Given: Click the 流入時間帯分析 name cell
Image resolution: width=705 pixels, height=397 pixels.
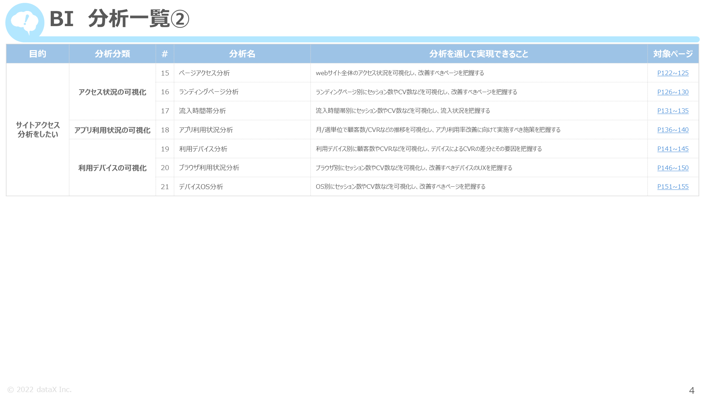Looking at the screenshot, I should coord(242,111).
